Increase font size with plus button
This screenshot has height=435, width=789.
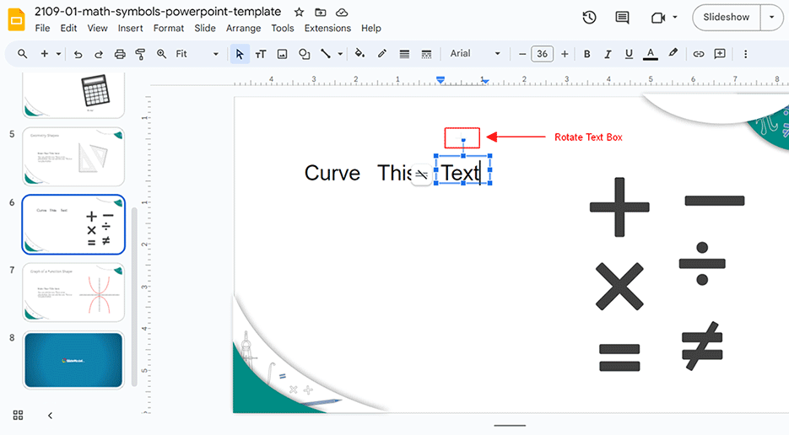(x=565, y=54)
